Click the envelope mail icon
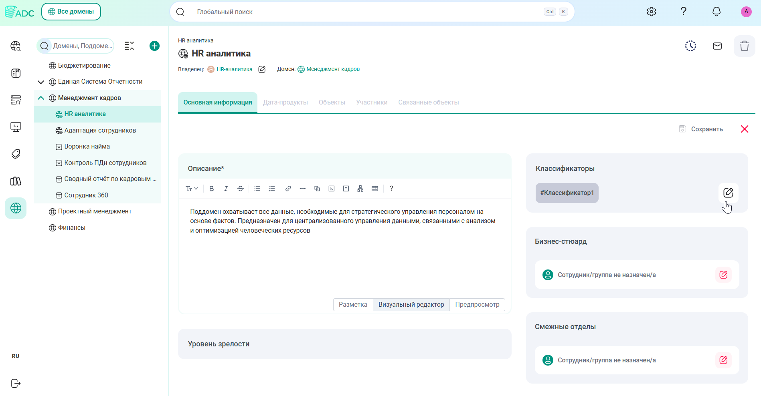The height and width of the screenshot is (396, 761). pyautogui.click(x=717, y=46)
